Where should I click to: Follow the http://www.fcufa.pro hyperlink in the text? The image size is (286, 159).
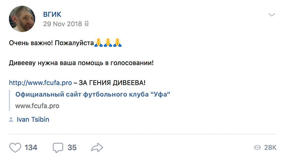coord(40,83)
